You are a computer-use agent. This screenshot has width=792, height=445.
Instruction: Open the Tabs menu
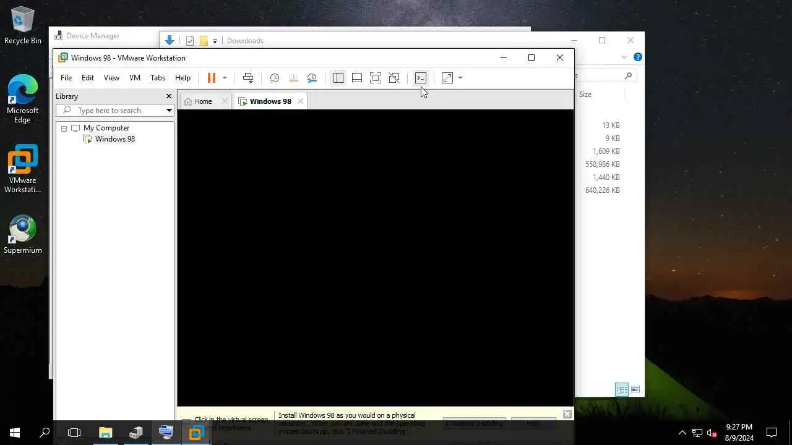tap(158, 78)
